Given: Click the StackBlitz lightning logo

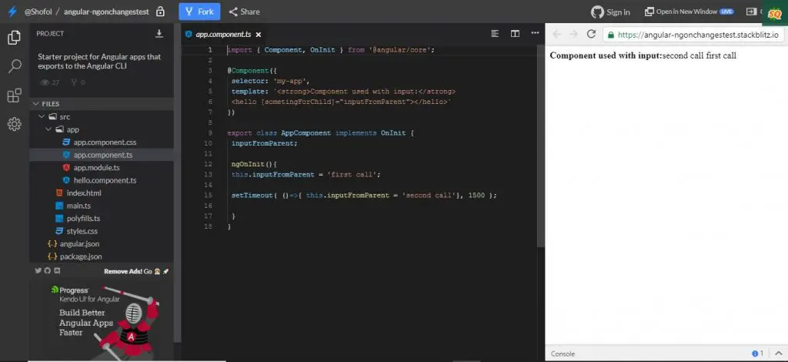Looking at the screenshot, I should coord(12,12).
